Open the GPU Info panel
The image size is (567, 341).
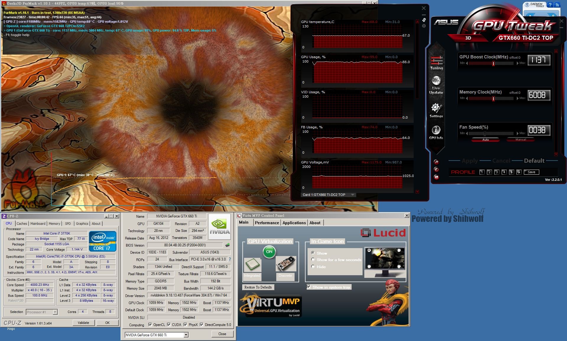point(436,132)
